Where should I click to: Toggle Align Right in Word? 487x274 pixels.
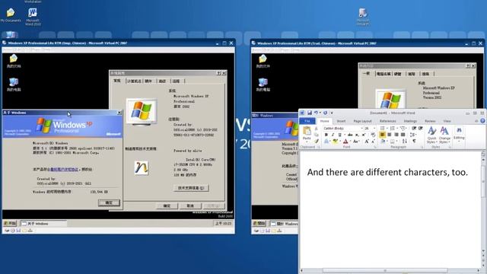[x=396, y=135]
